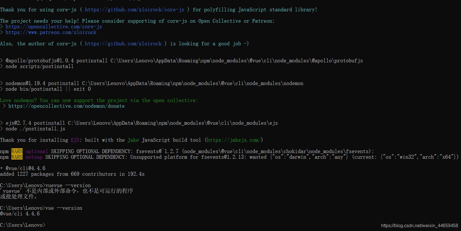
Task: Click the Chinese error message about 'vuevue'
Action: click(67, 191)
